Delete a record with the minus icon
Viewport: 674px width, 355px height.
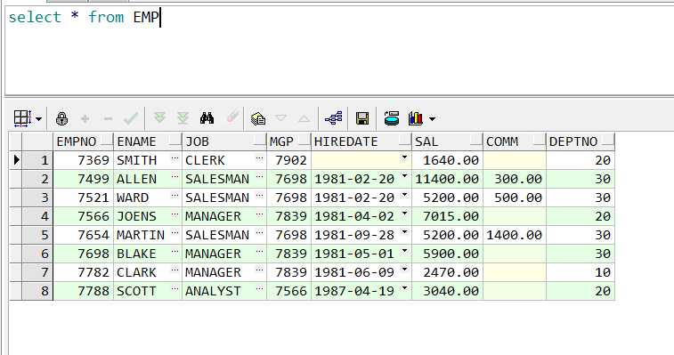pyautogui.click(x=108, y=118)
